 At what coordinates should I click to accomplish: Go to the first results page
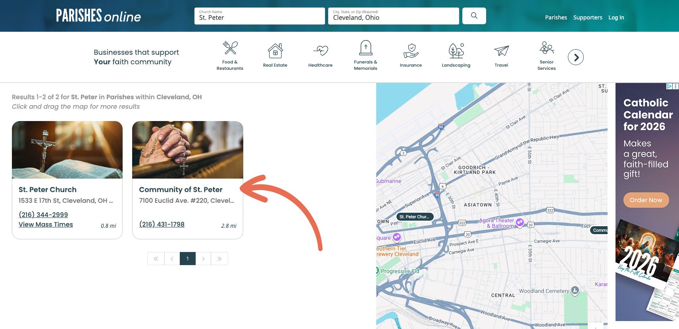(156, 259)
